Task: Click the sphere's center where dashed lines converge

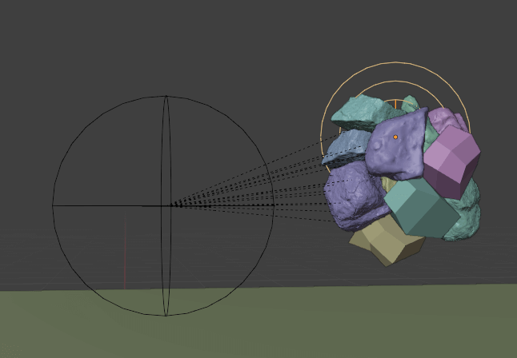Action: (x=169, y=205)
